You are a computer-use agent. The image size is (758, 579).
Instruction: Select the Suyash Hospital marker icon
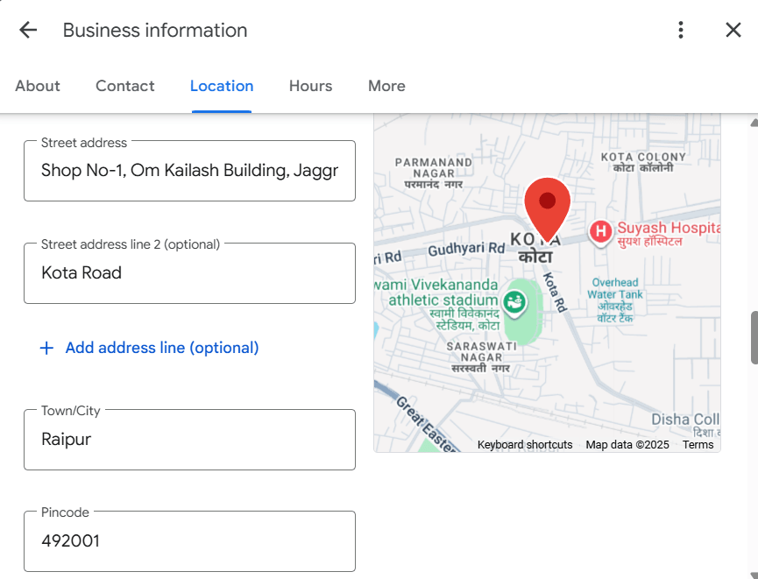click(x=600, y=231)
